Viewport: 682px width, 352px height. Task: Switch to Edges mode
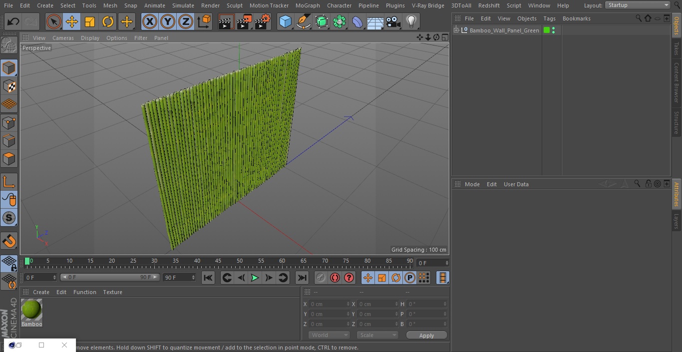[x=9, y=141]
